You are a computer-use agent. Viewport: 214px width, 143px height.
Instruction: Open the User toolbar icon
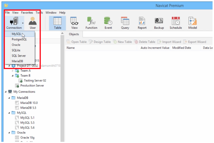pyautogui.click(x=33, y=23)
